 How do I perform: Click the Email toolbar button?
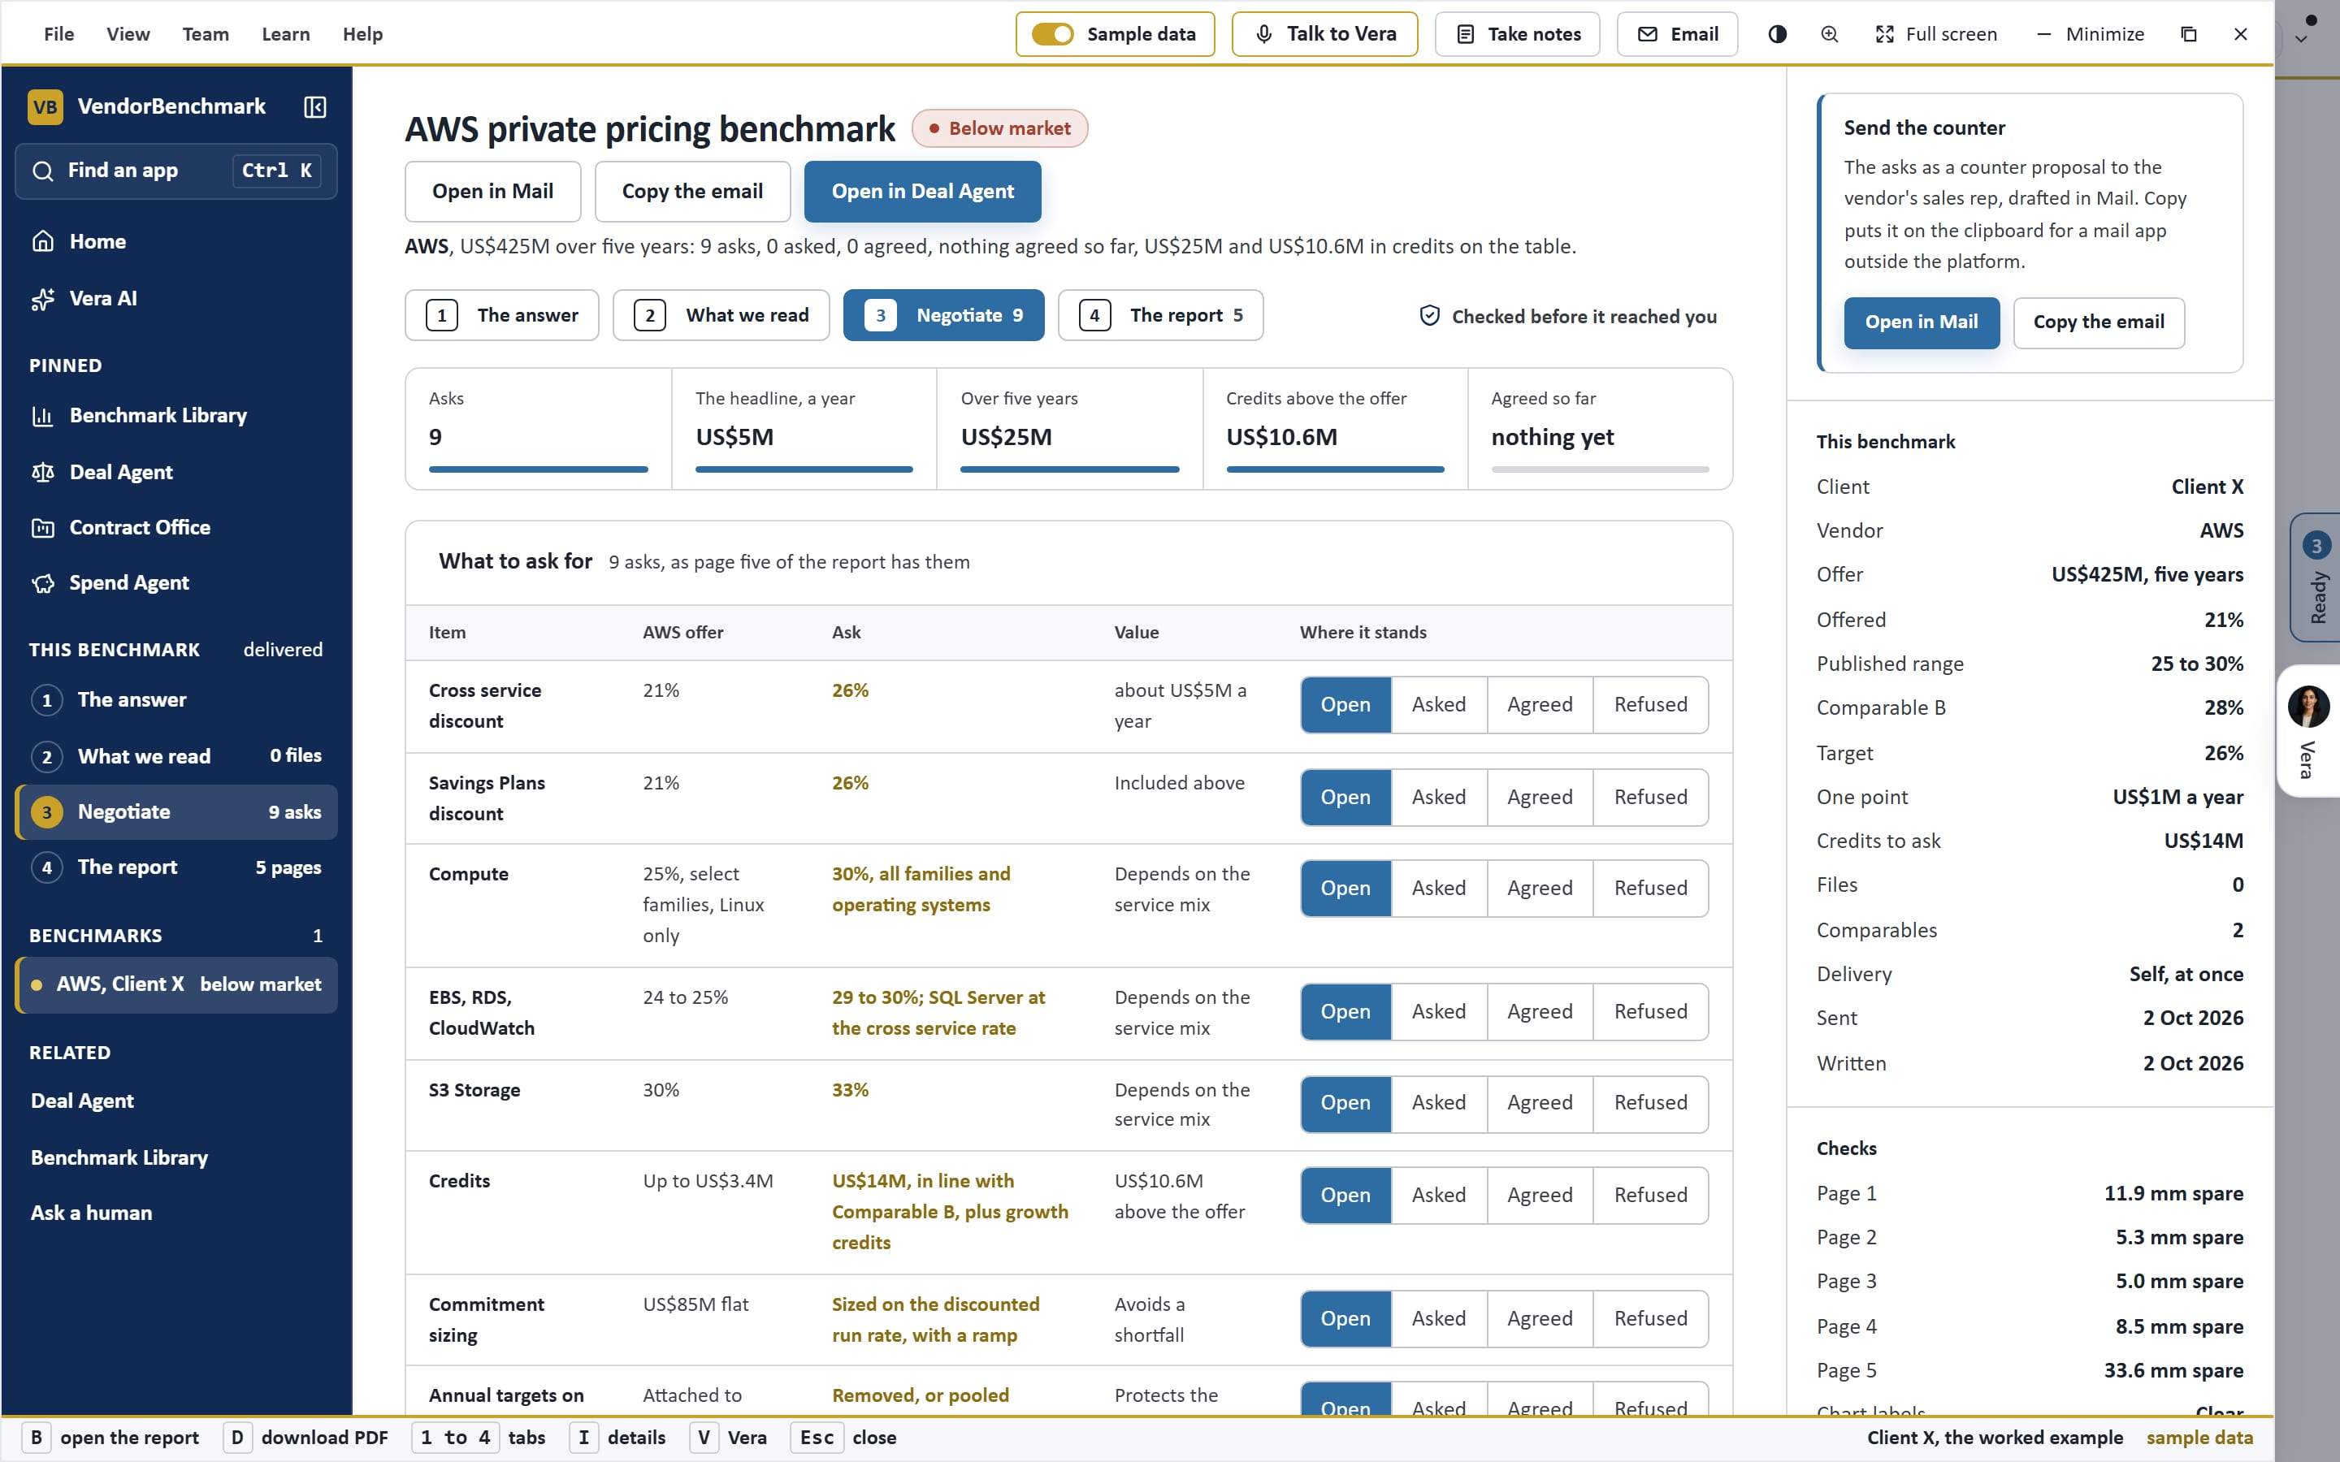coord(1677,34)
